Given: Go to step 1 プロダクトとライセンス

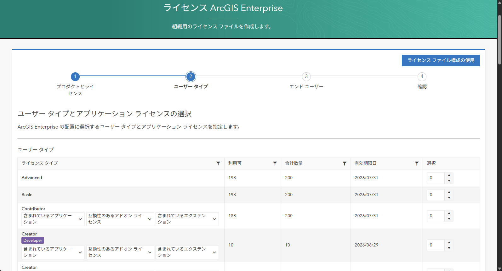Looking at the screenshot, I should click(x=75, y=76).
